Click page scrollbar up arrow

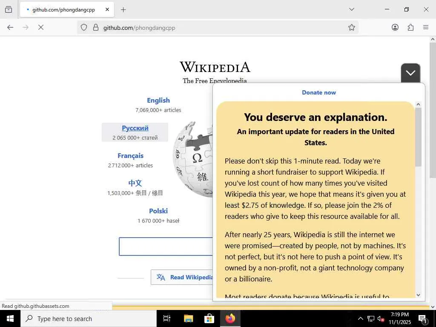tap(433, 39)
